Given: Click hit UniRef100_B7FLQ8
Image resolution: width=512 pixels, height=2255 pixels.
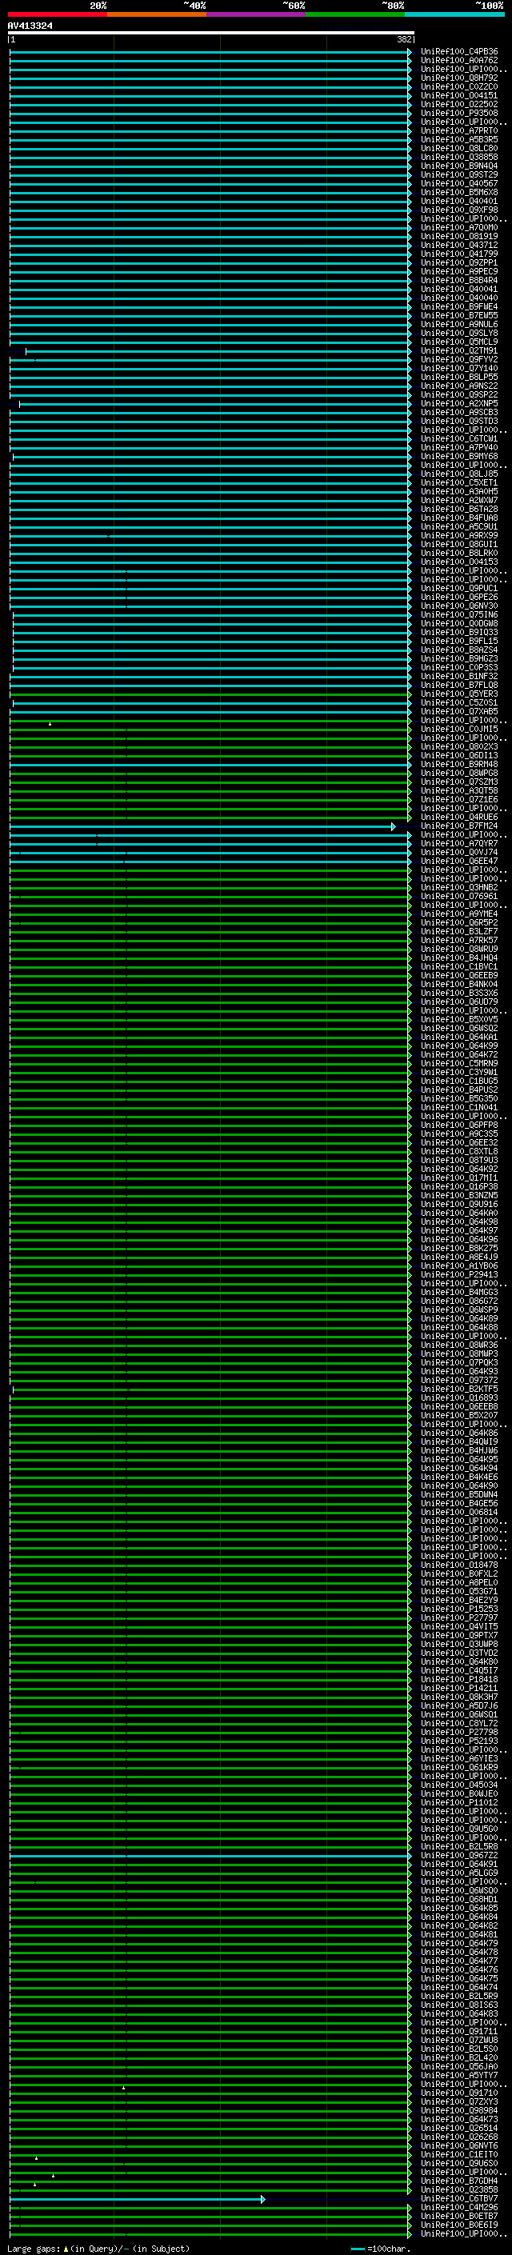Looking at the screenshot, I should 458,685.
